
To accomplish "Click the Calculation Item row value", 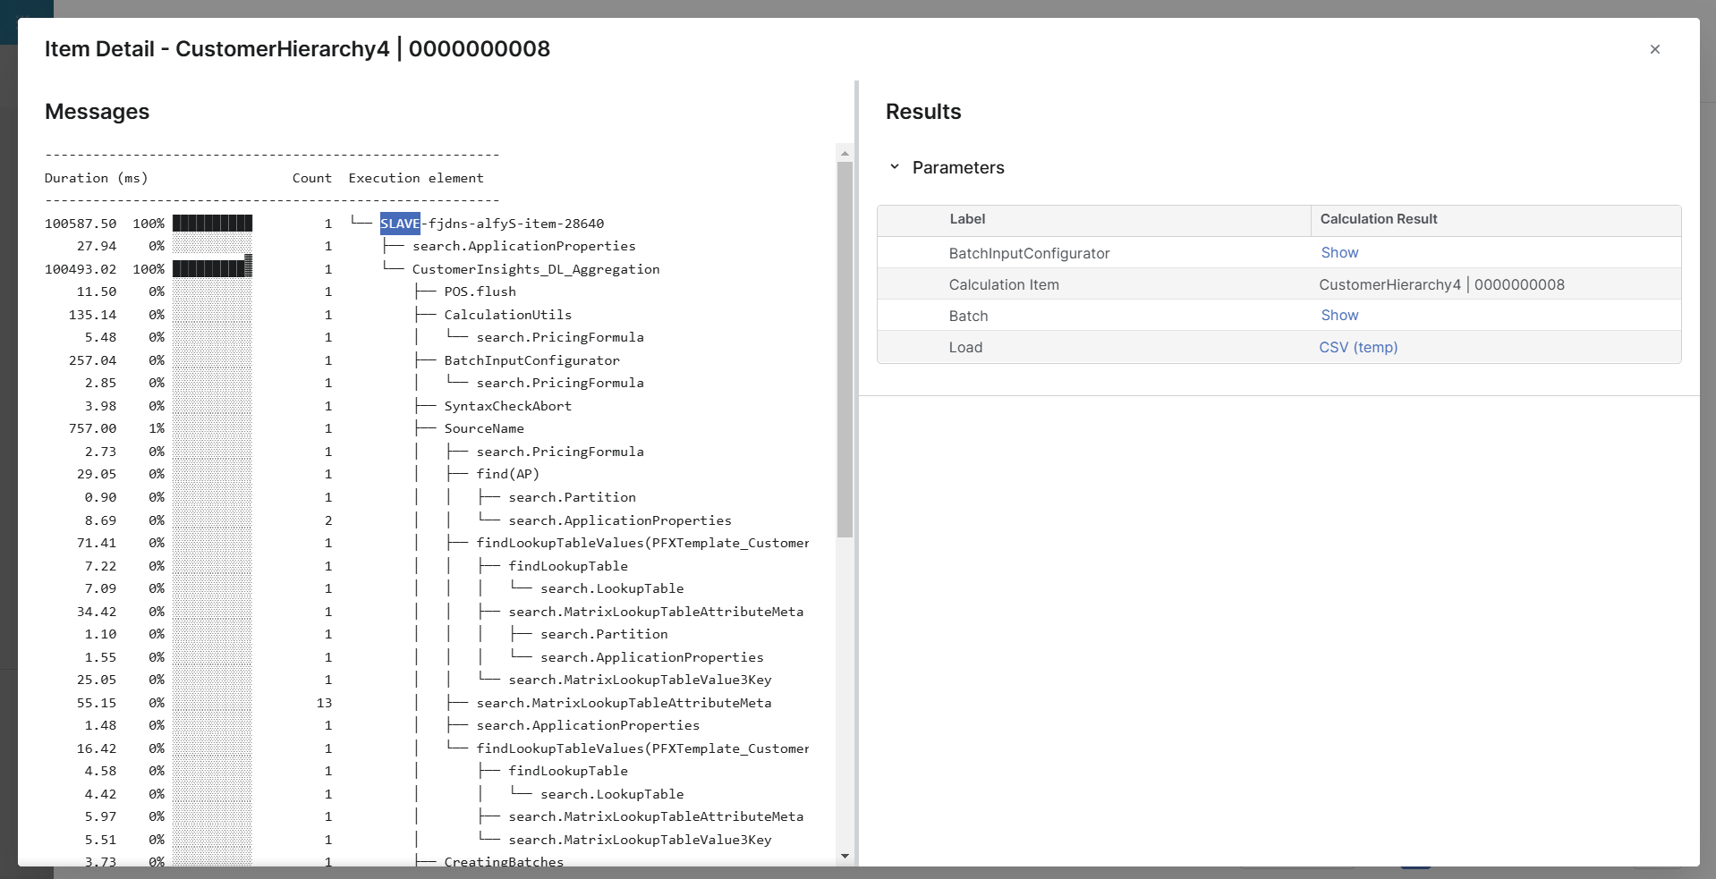I will 1440,284.
